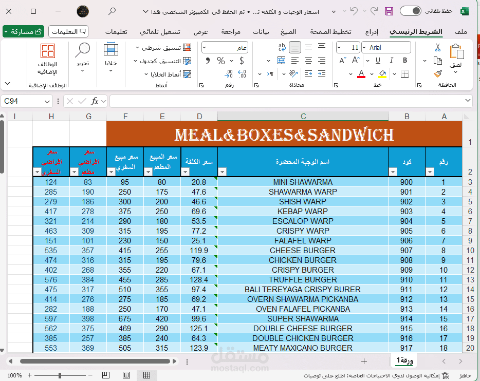Screen dimensions: 480x381
Task: Click the Orientation angled text icon
Action: 293,74
